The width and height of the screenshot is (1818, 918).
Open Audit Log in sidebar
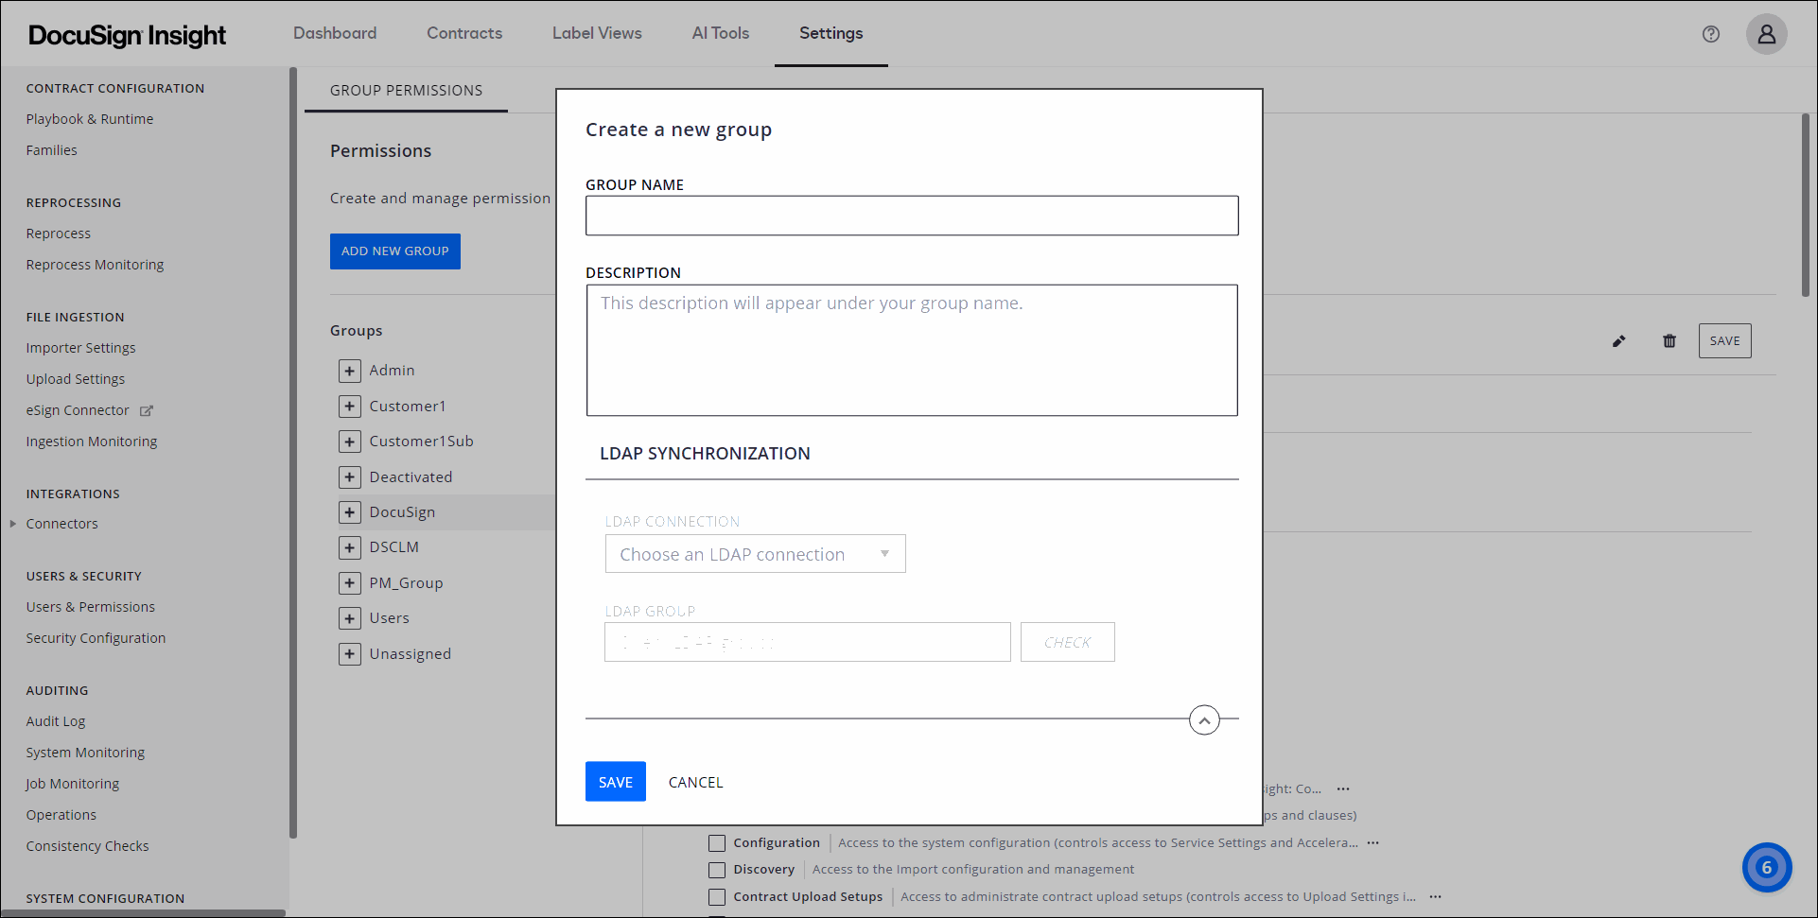point(56,721)
